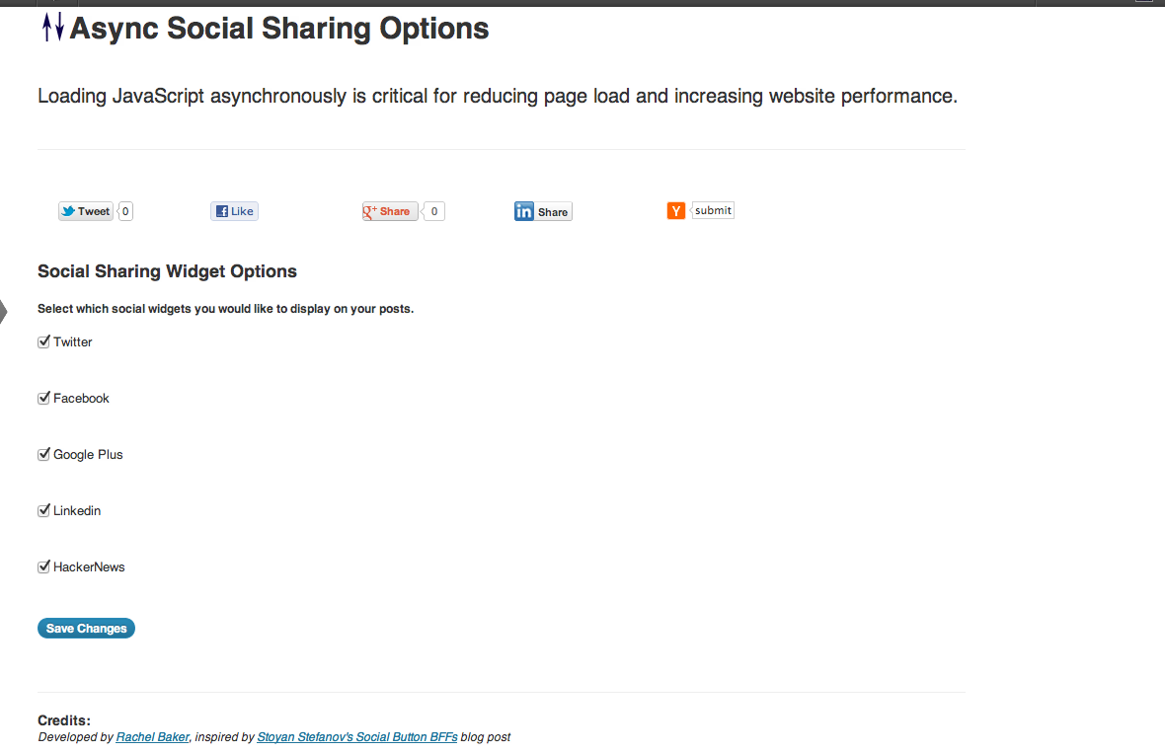Screen dimensions: 1165x752
Task: Click the LinkedIn Share button text
Action: tap(553, 212)
